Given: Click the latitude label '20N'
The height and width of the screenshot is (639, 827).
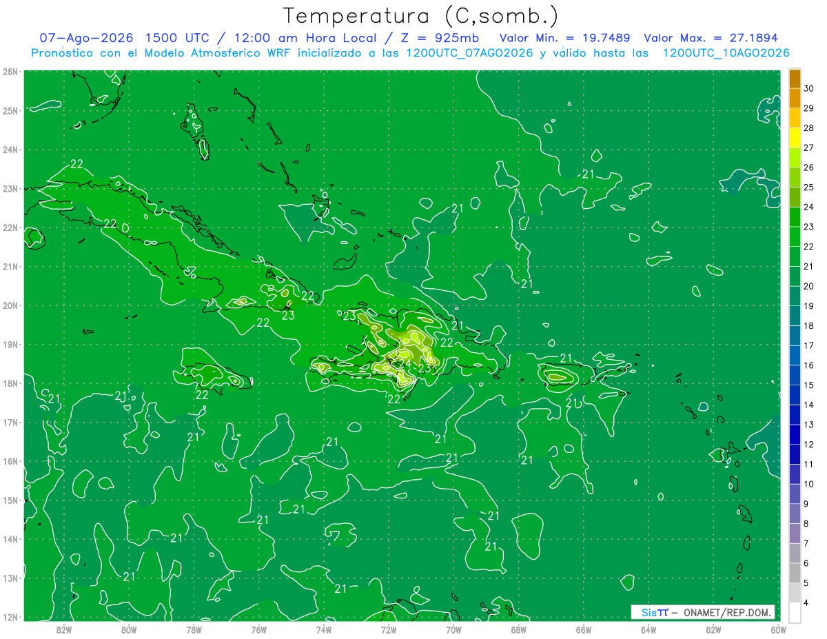Looking at the screenshot, I should pyautogui.click(x=10, y=305).
